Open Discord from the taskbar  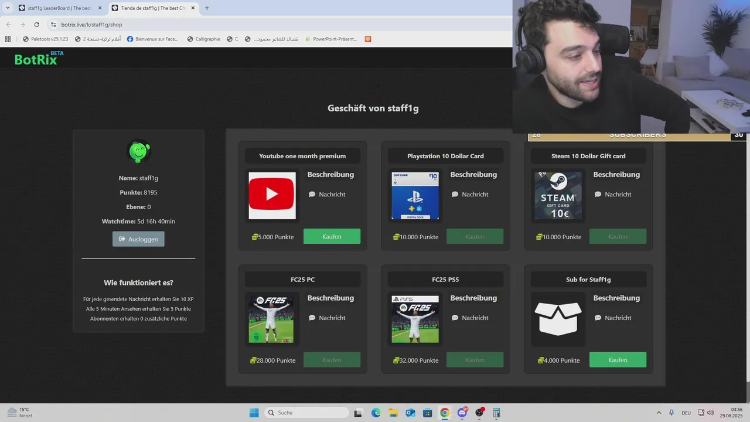tap(462, 413)
